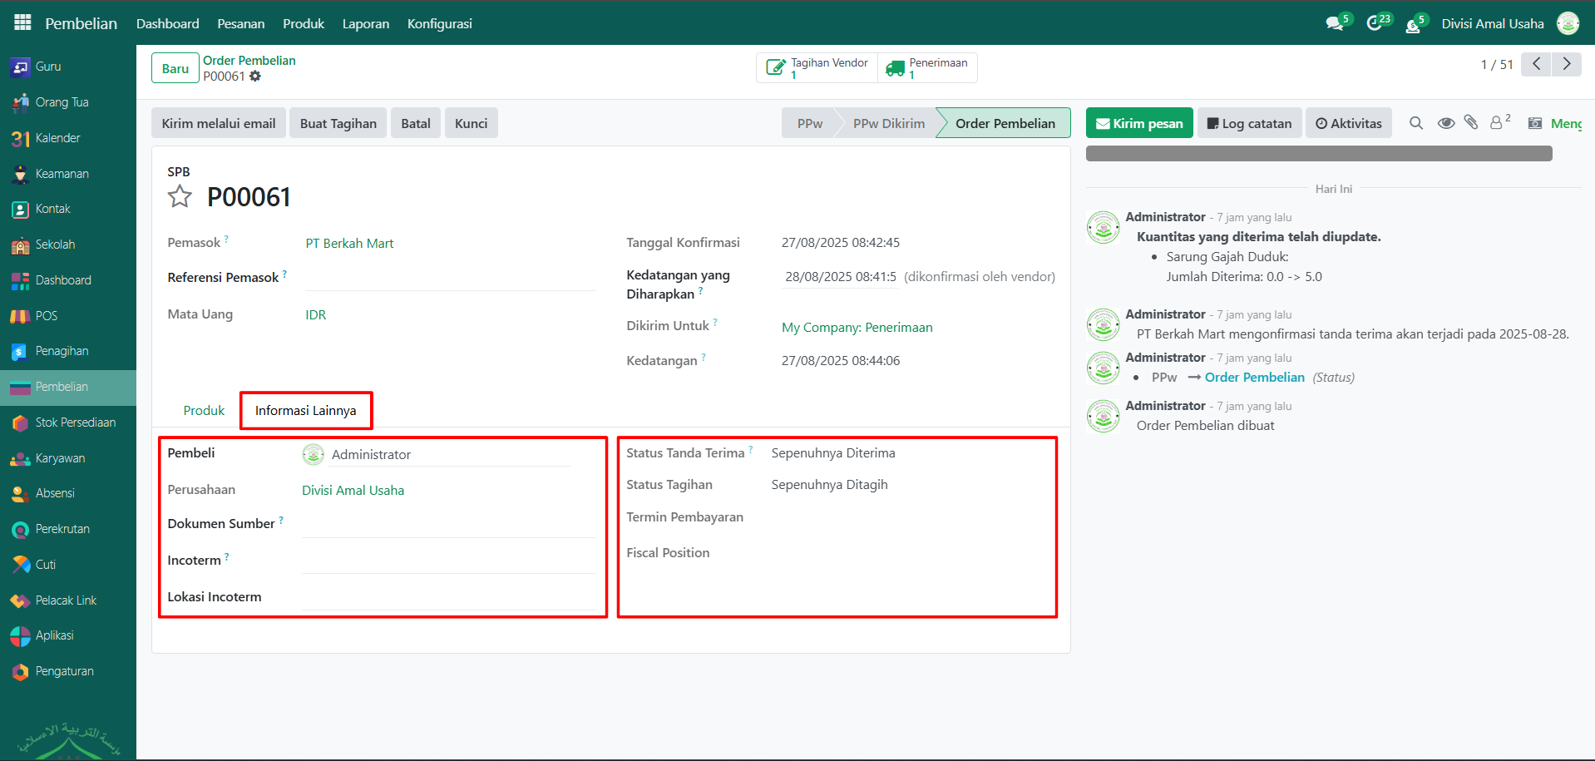Search messages with the magnifier icon

1416,123
